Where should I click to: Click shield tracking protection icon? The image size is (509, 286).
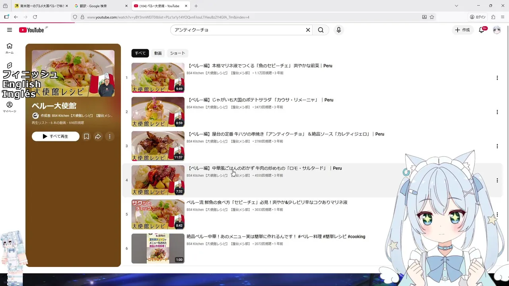(x=75, y=17)
